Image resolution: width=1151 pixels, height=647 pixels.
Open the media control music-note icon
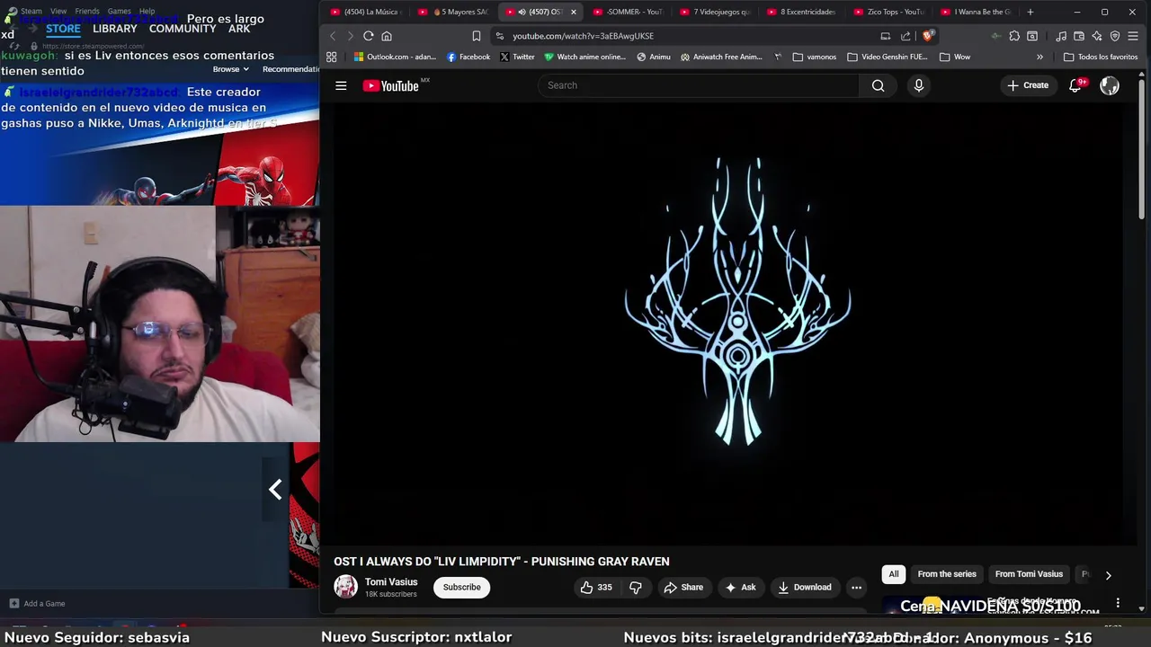pyautogui.click(x=1061, y=36)
